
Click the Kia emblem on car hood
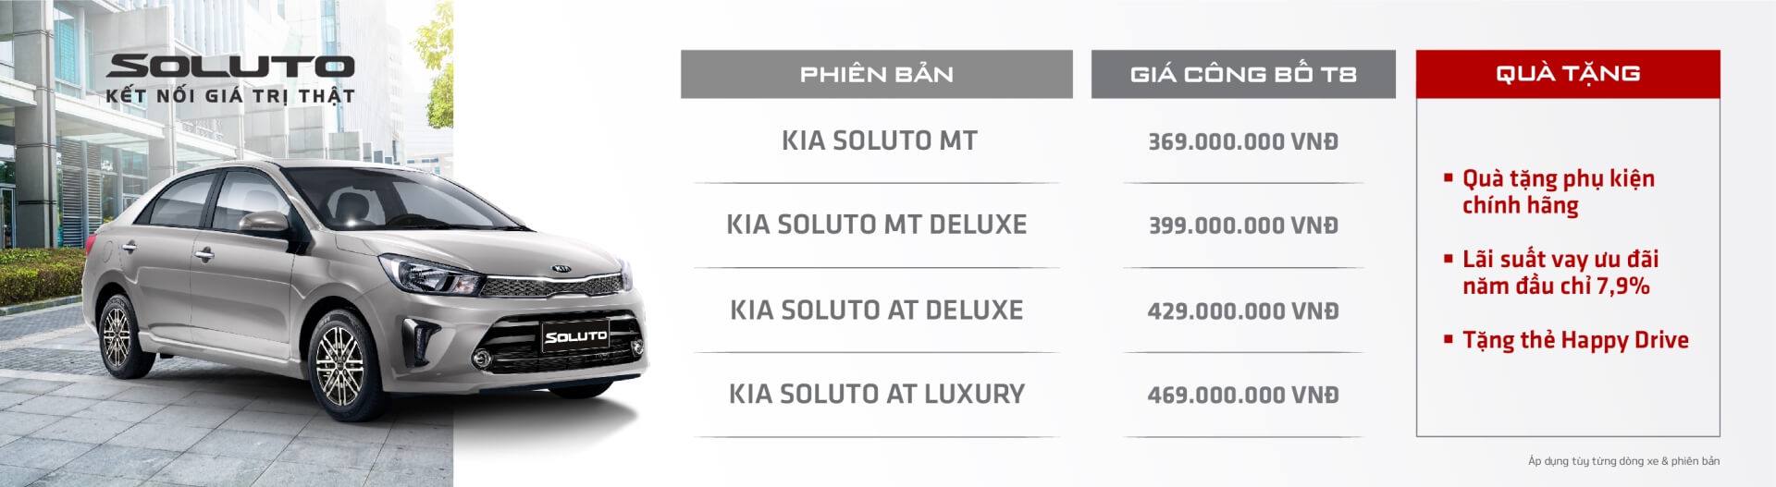click(x=561, y=270)
